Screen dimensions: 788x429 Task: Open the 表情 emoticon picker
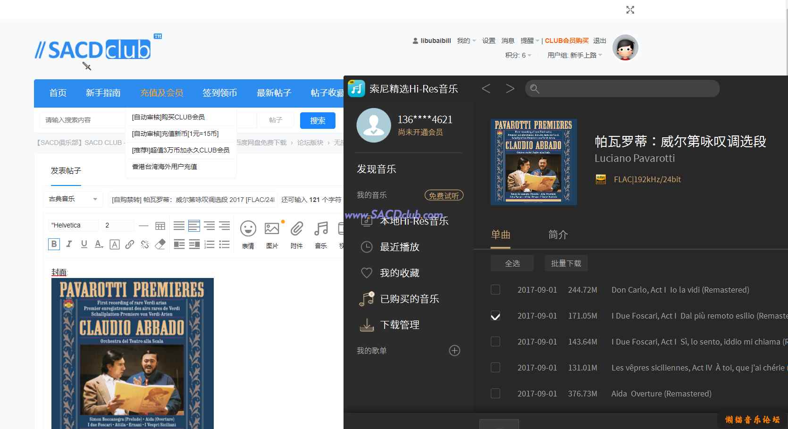[248, 234]
